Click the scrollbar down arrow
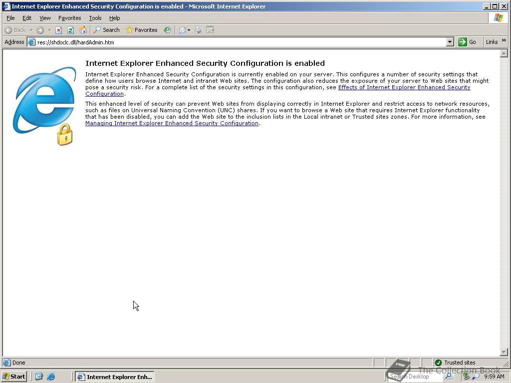Image resolution: width=511 pixels, height=383 pixels. [x=504, y=352]
